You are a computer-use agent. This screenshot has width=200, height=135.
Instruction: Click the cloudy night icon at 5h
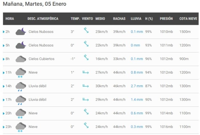[21, 45]
